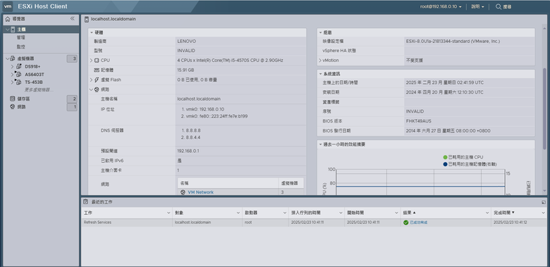Open the Networking navigator item
The width and height of the screenshot is (550, 267).
pyautogui.click(x=21, y=107)
